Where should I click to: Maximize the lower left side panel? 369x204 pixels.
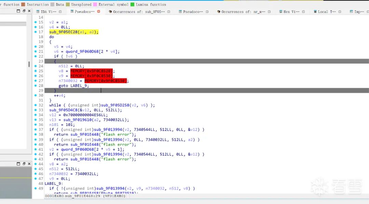tap(18, 164)
